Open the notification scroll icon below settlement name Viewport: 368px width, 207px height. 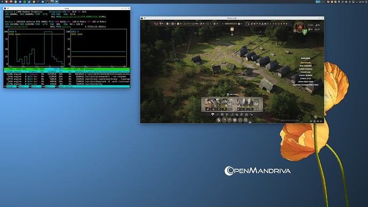pyautogui.click(x=232, y=29)
